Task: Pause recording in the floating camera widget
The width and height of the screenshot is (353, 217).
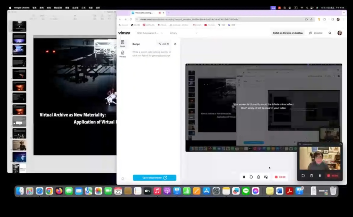Action: tap(320, 176)
